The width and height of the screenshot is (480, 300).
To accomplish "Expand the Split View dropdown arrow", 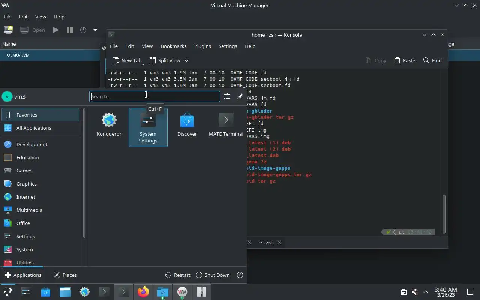I will (186, 60).
